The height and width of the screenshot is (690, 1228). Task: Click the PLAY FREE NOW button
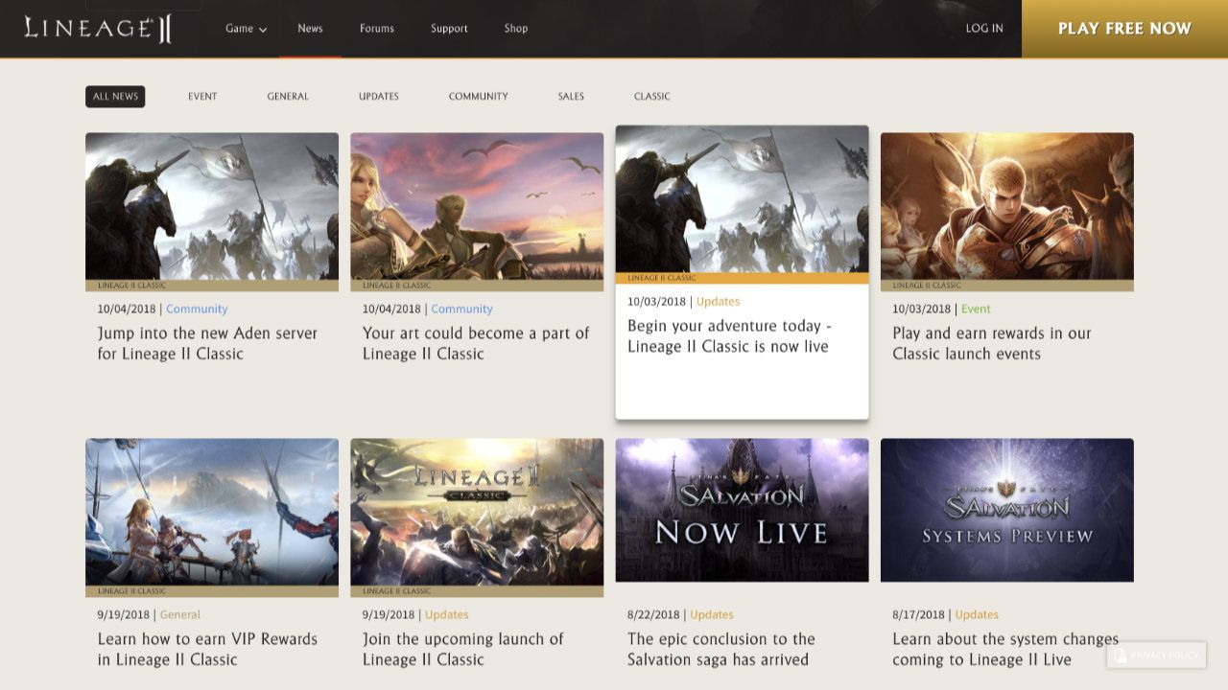1124,29
